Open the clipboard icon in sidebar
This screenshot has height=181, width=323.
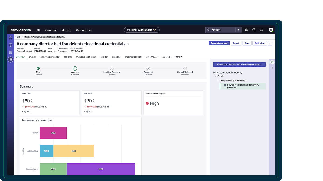(x=10, y=52)
